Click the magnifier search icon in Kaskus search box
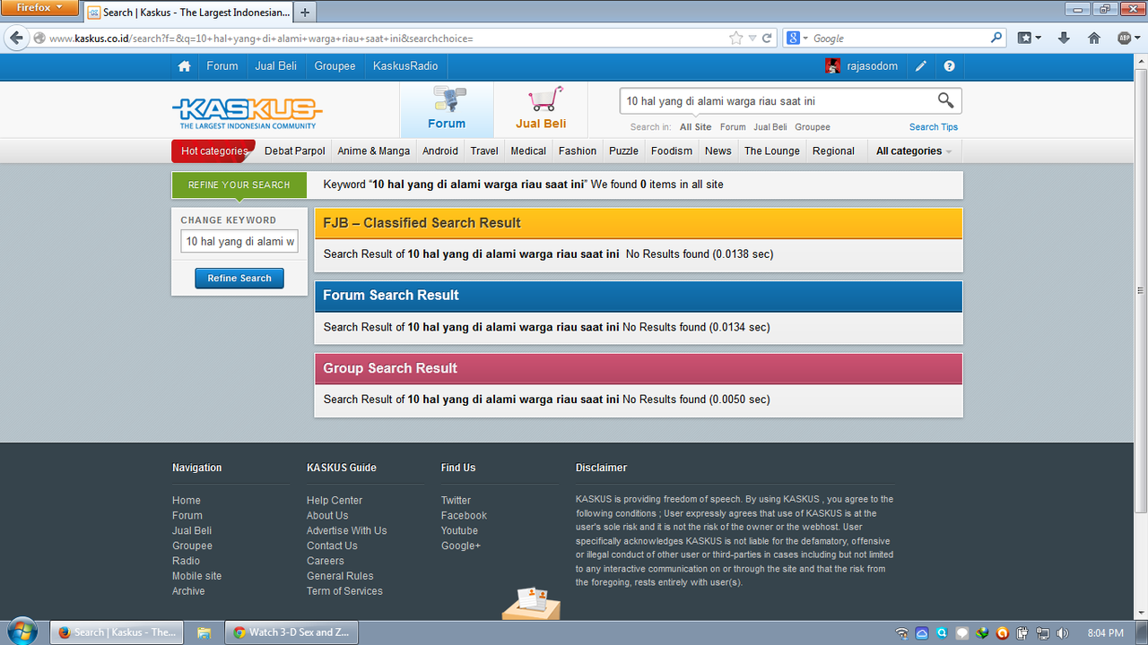The width and height of the screenshot is (1148, 645). coord(946,100)
